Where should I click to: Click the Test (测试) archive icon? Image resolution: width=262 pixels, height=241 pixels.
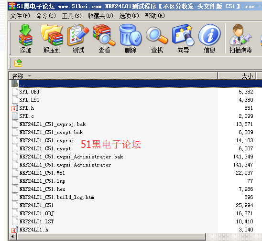[x=78, y=35]
